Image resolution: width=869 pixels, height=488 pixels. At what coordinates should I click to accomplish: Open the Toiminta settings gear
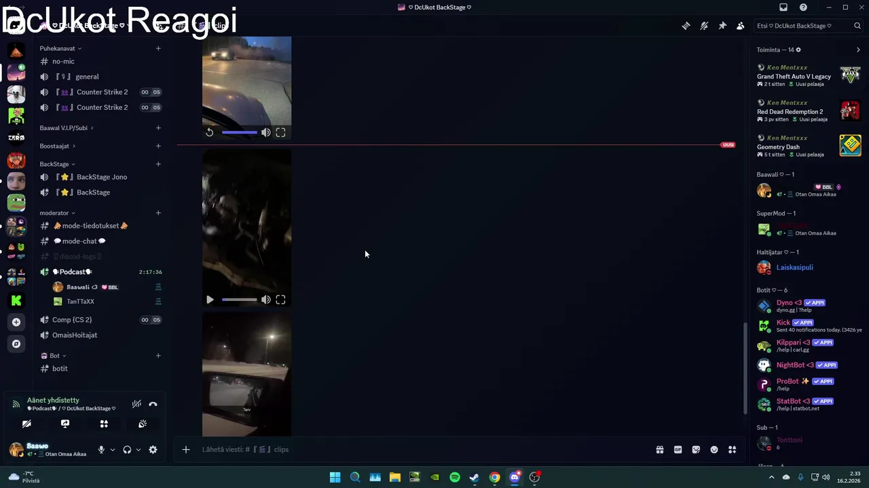798,49
